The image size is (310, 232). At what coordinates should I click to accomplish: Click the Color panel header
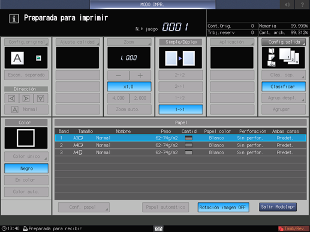pos(26,123)
